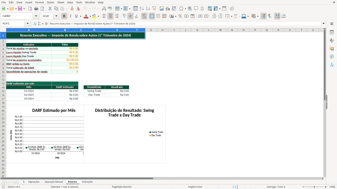Format the cell as percent
The image size is (337, 189).
(180, 16)
